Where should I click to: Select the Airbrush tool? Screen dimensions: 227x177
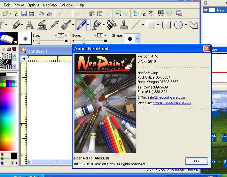coord(96,25)
